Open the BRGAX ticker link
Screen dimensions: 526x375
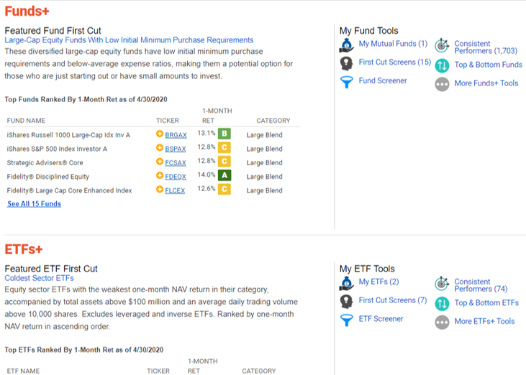[176, 135]
